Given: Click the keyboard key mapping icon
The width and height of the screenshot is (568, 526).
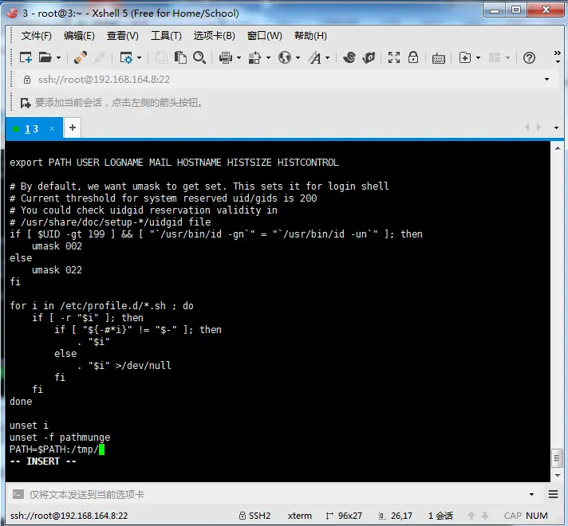Looking at the screenshot, I should (438, 58).
